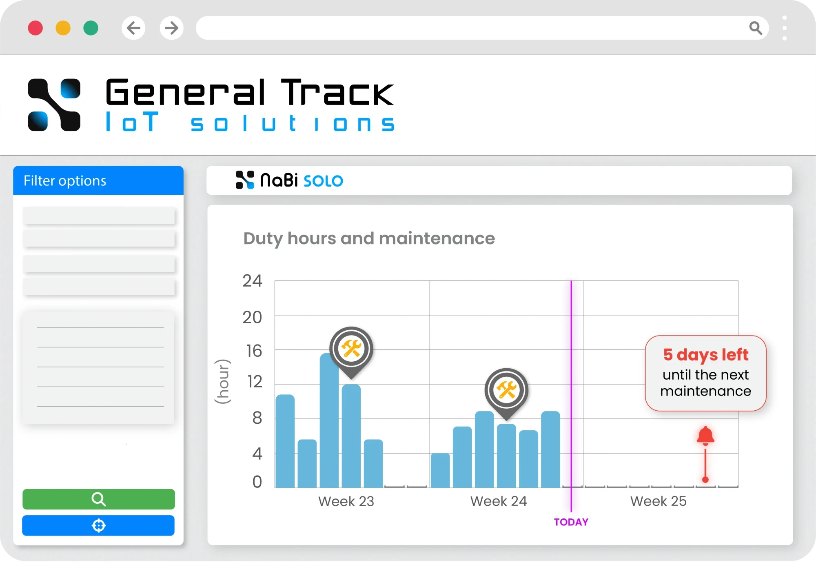The width and height of the screenshot is (816, 565).
Task: Click the NaBi SOLO logo
Action: pos(290,180)
